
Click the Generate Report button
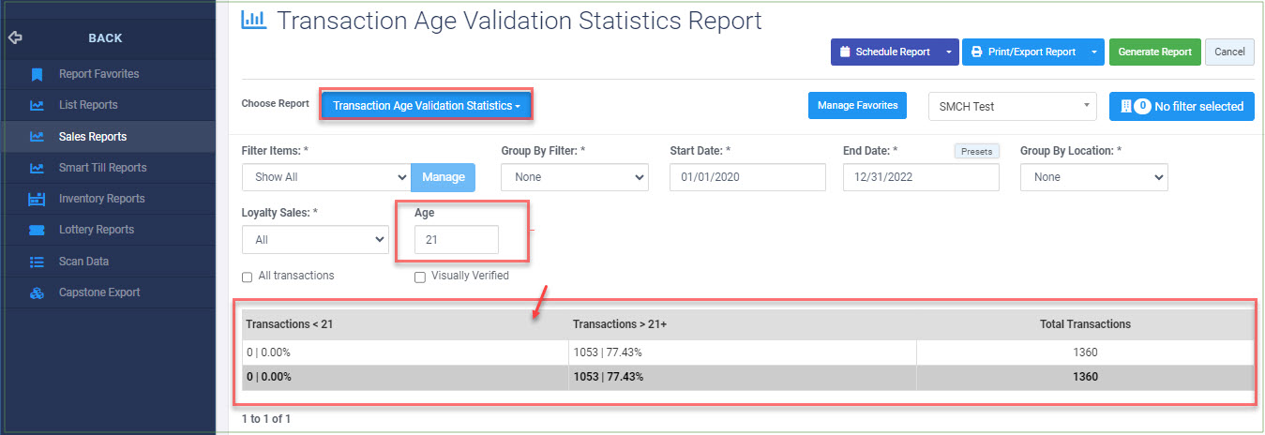tap(1155, 52)
